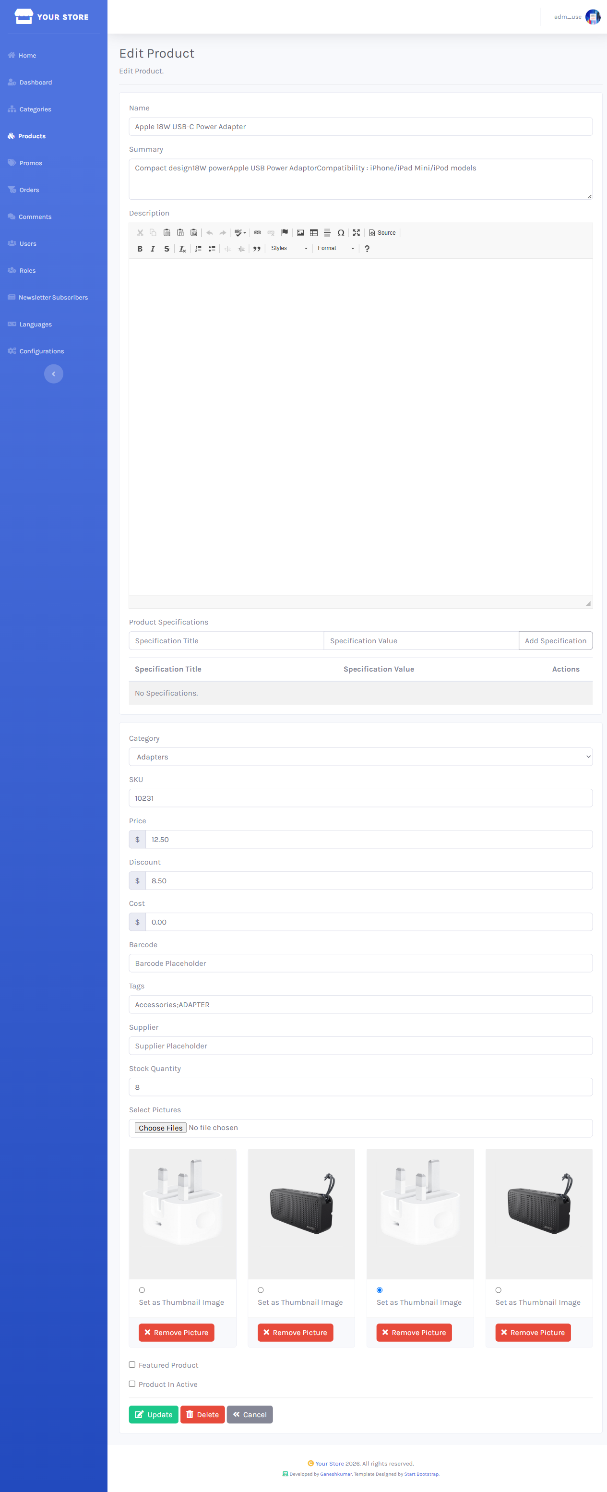Collapse sidebar with round chevron button
Viewport: 607px width, 1492px height.
click(x=53, y=373)
